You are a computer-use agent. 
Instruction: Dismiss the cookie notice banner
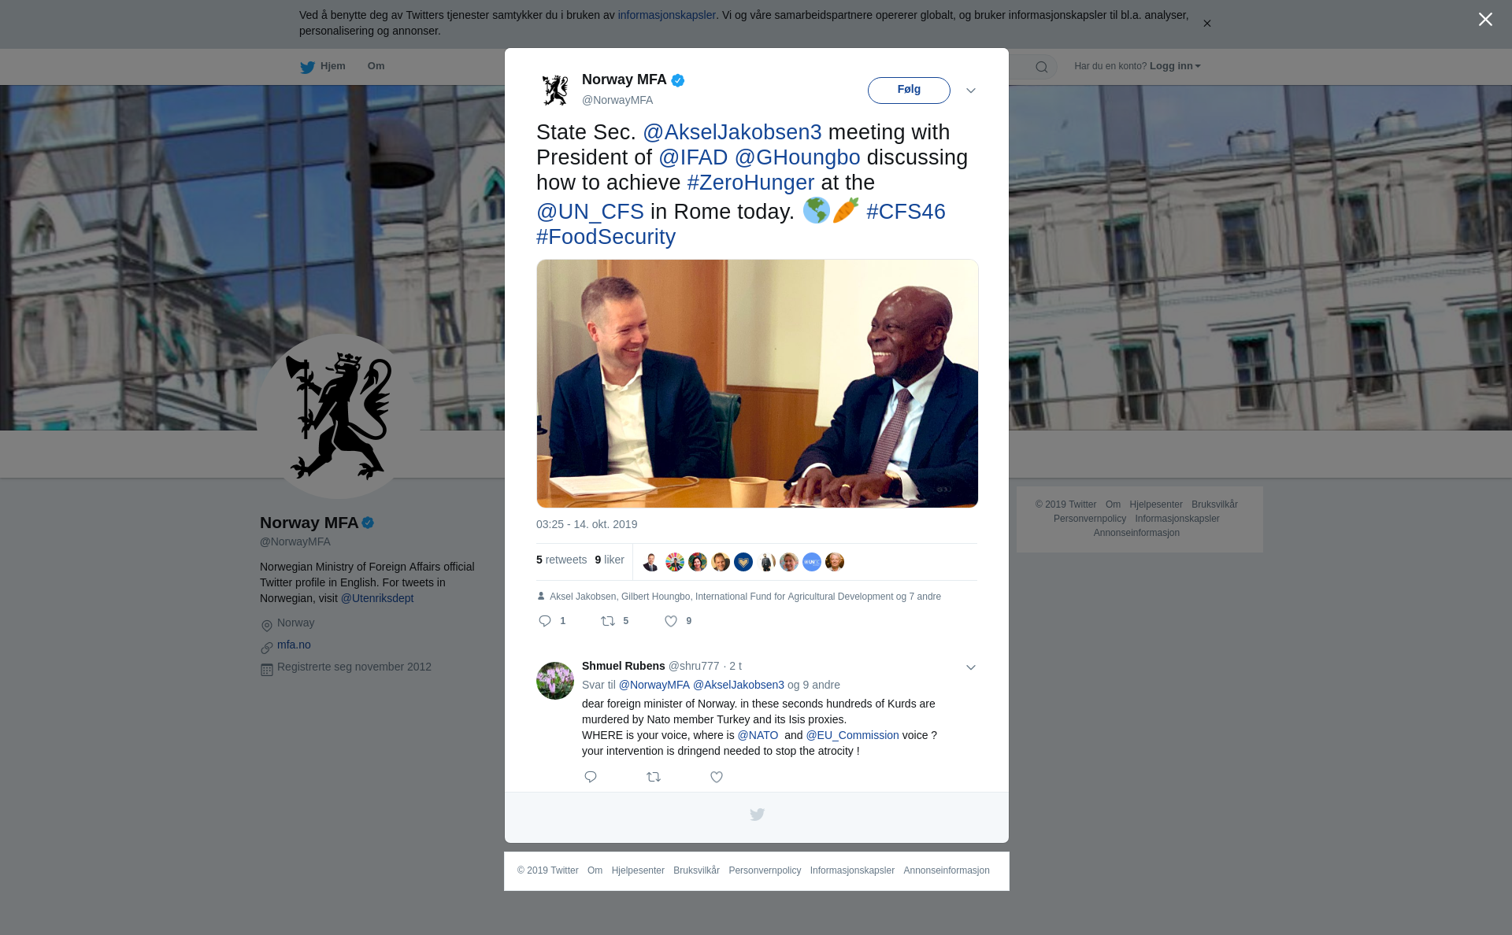coord(1206,24)
